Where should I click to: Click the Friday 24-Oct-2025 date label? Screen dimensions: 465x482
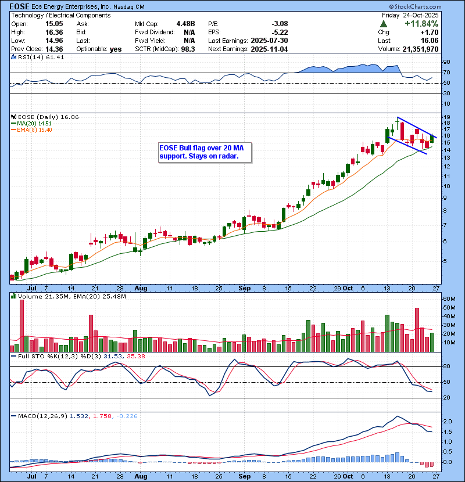pos(410,15)
